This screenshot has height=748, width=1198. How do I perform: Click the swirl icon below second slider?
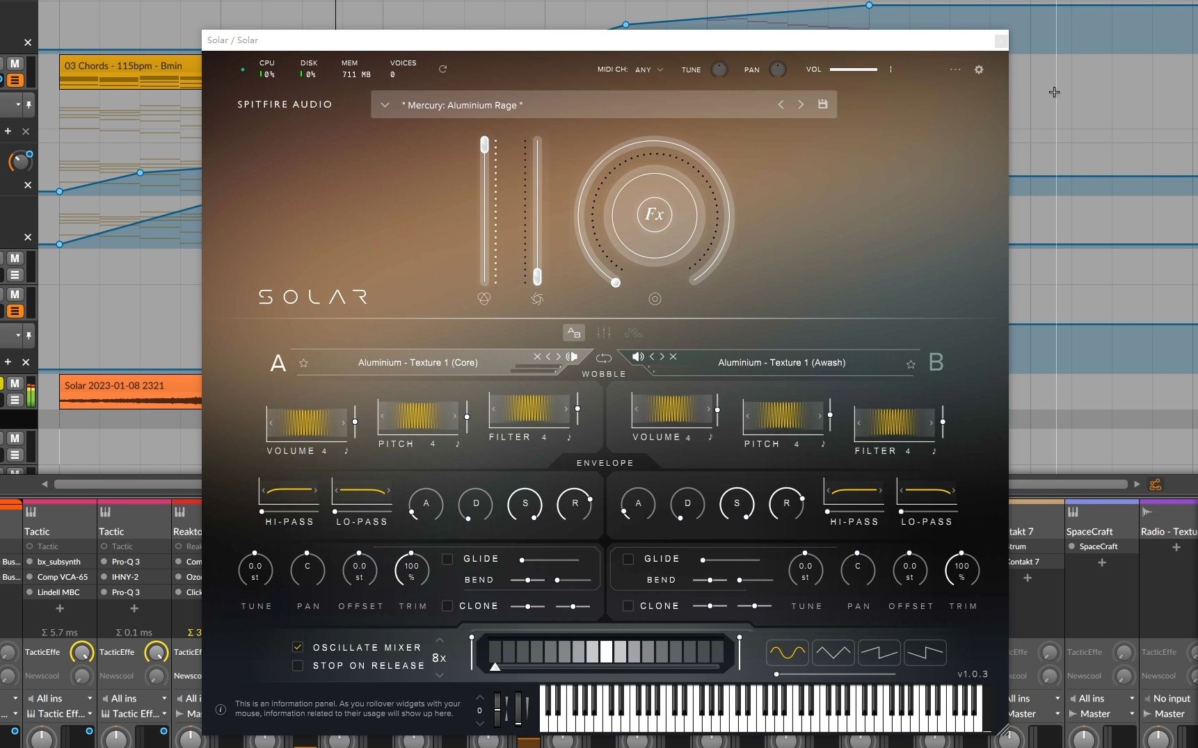click(537, 299)
